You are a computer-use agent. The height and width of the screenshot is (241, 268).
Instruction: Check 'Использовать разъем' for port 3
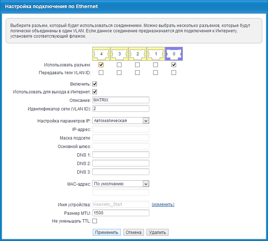[119, 65]
